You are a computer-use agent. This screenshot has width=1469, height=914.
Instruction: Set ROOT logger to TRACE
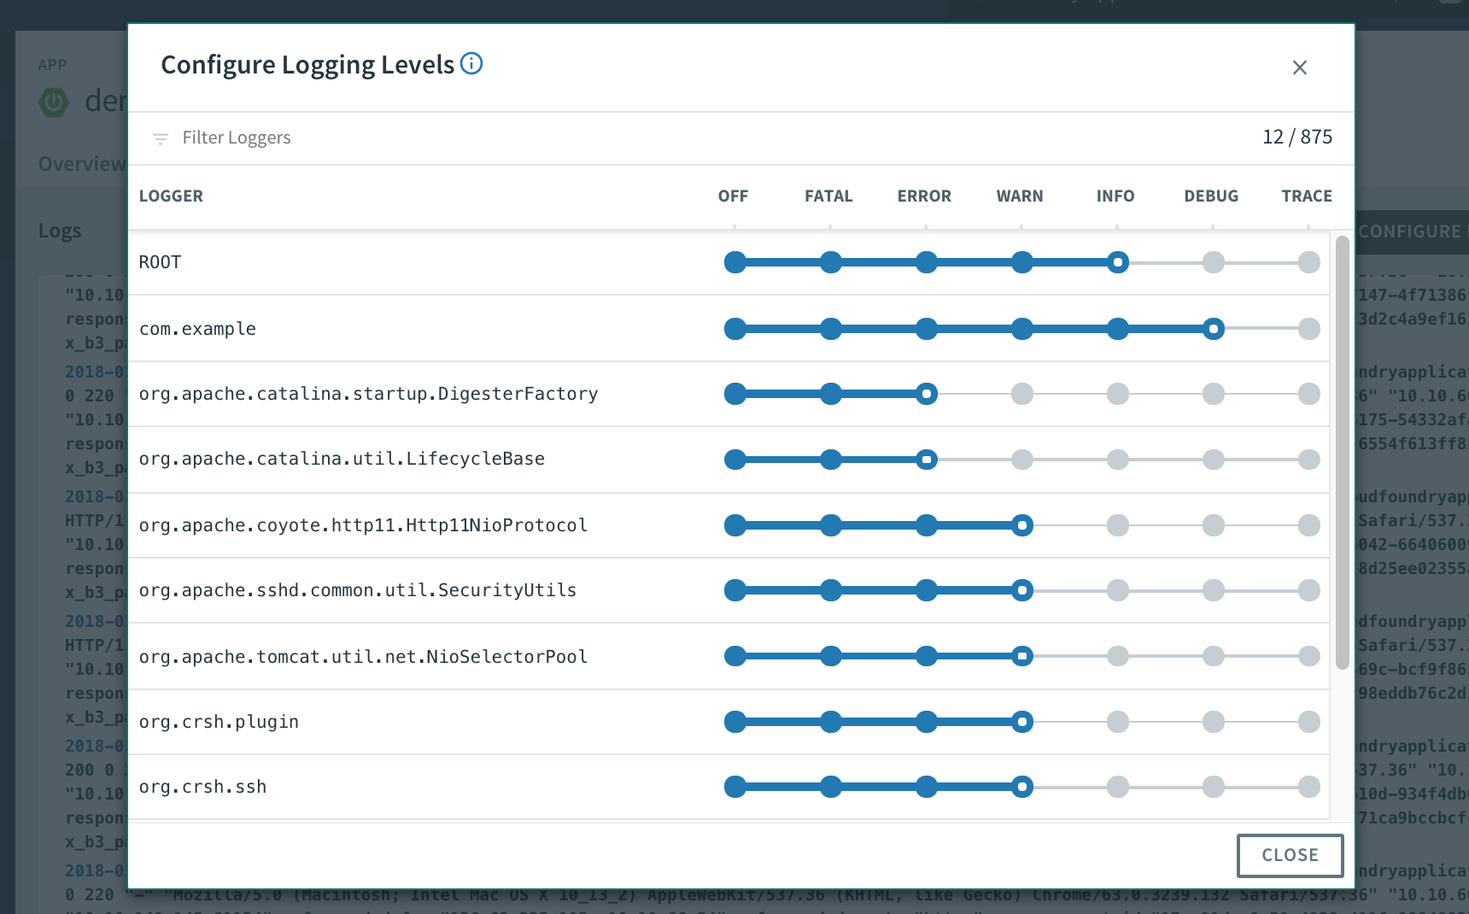(x=1309, y=262)
